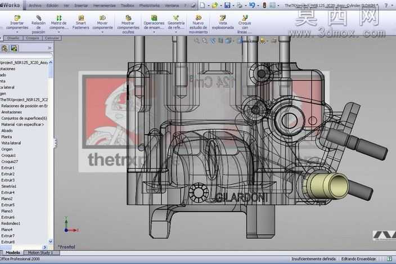Image resolution: width=396 pixels, height=264 pixels.
Task: Open display style cube icon
Action: click(228, 41)
